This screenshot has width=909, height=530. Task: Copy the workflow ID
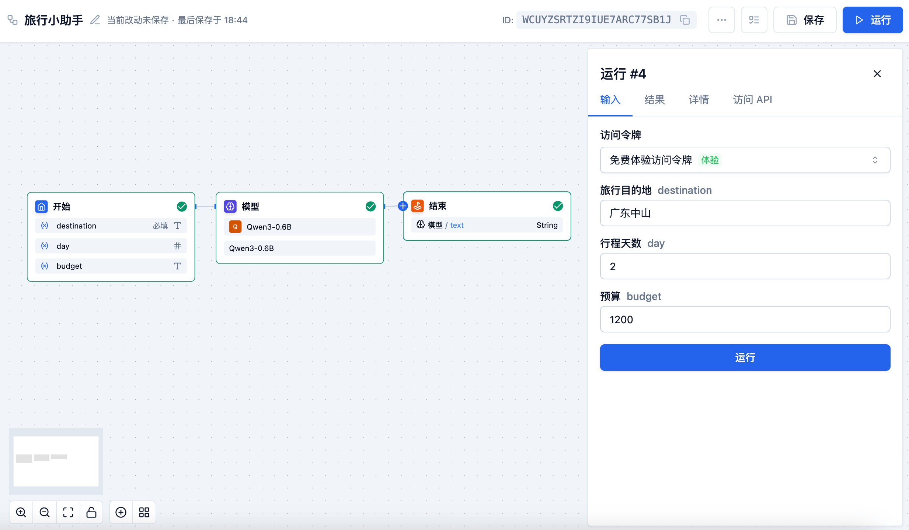point(685,20)
